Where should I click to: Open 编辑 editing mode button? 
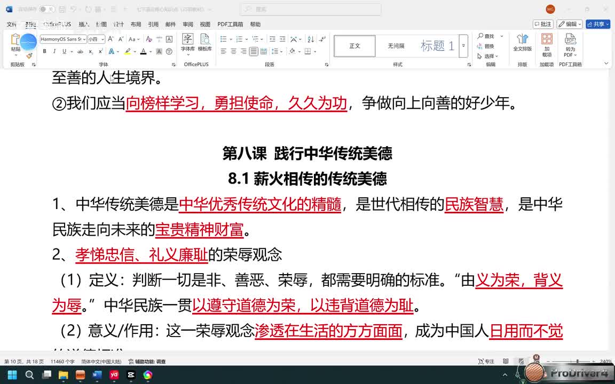click(570, 25)
